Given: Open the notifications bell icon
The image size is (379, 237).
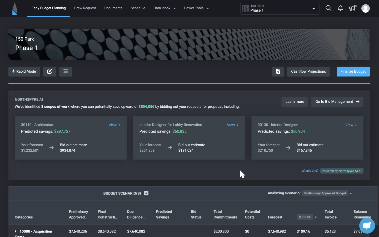Looking at the screenshot, I should pos(340,8).
